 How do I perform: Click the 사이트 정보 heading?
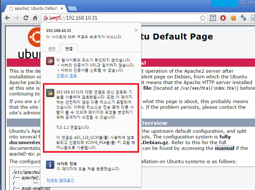pyautogui.click(x=67, y=164)
